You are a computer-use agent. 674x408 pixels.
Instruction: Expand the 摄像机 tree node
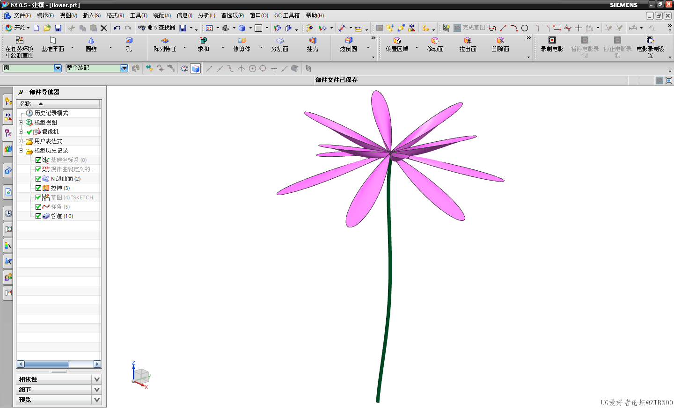[x=21, y=132]
